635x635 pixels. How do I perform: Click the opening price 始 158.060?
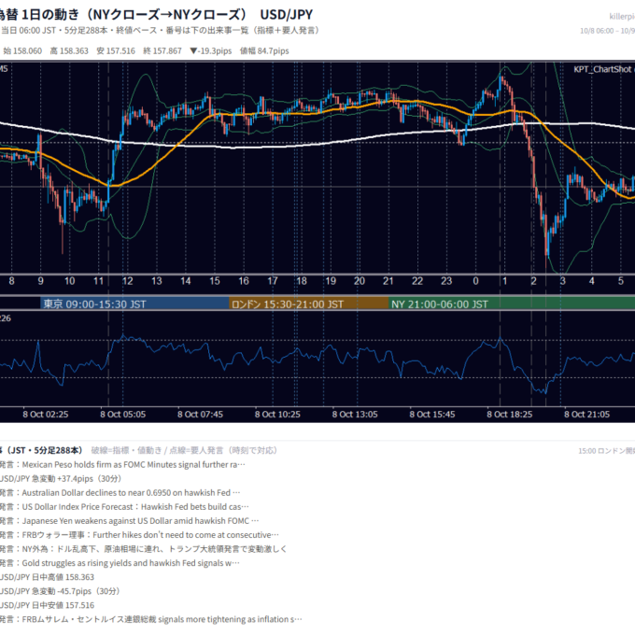coord(22,51)
